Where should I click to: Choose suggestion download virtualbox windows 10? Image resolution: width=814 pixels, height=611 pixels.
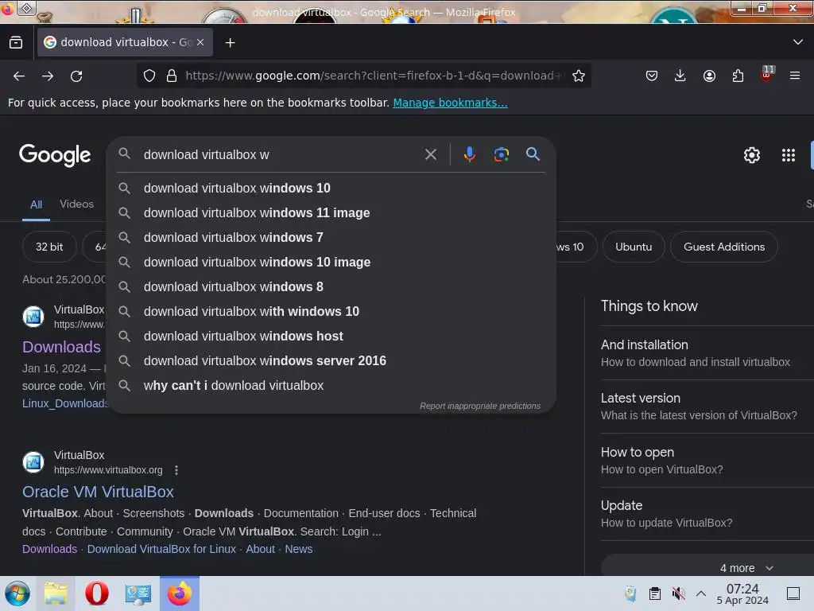[331, 188]
